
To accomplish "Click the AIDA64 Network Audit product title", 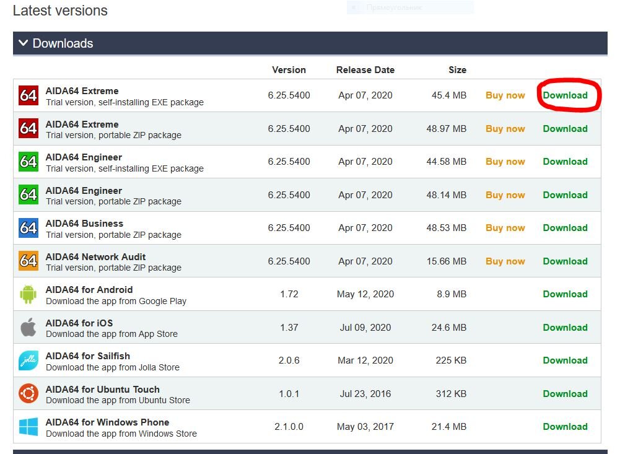I will [x=95, y=256].
